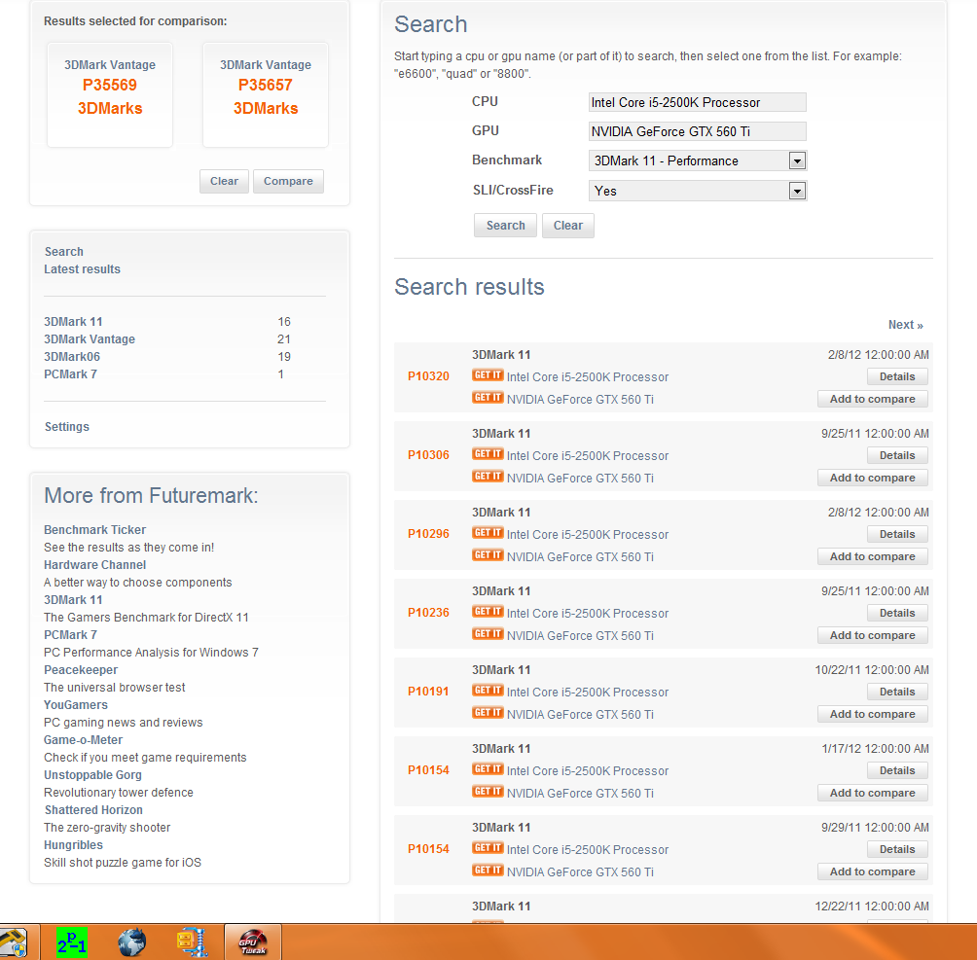
Task: Open the Settings link in sidebar
Action: [x=67, y=427]
